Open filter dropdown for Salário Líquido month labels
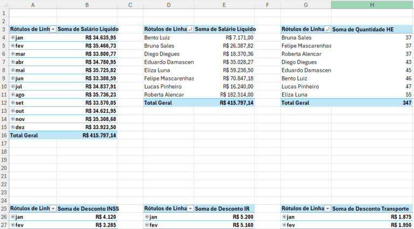This screenshot has width=414, height=229. click(53, 29)
